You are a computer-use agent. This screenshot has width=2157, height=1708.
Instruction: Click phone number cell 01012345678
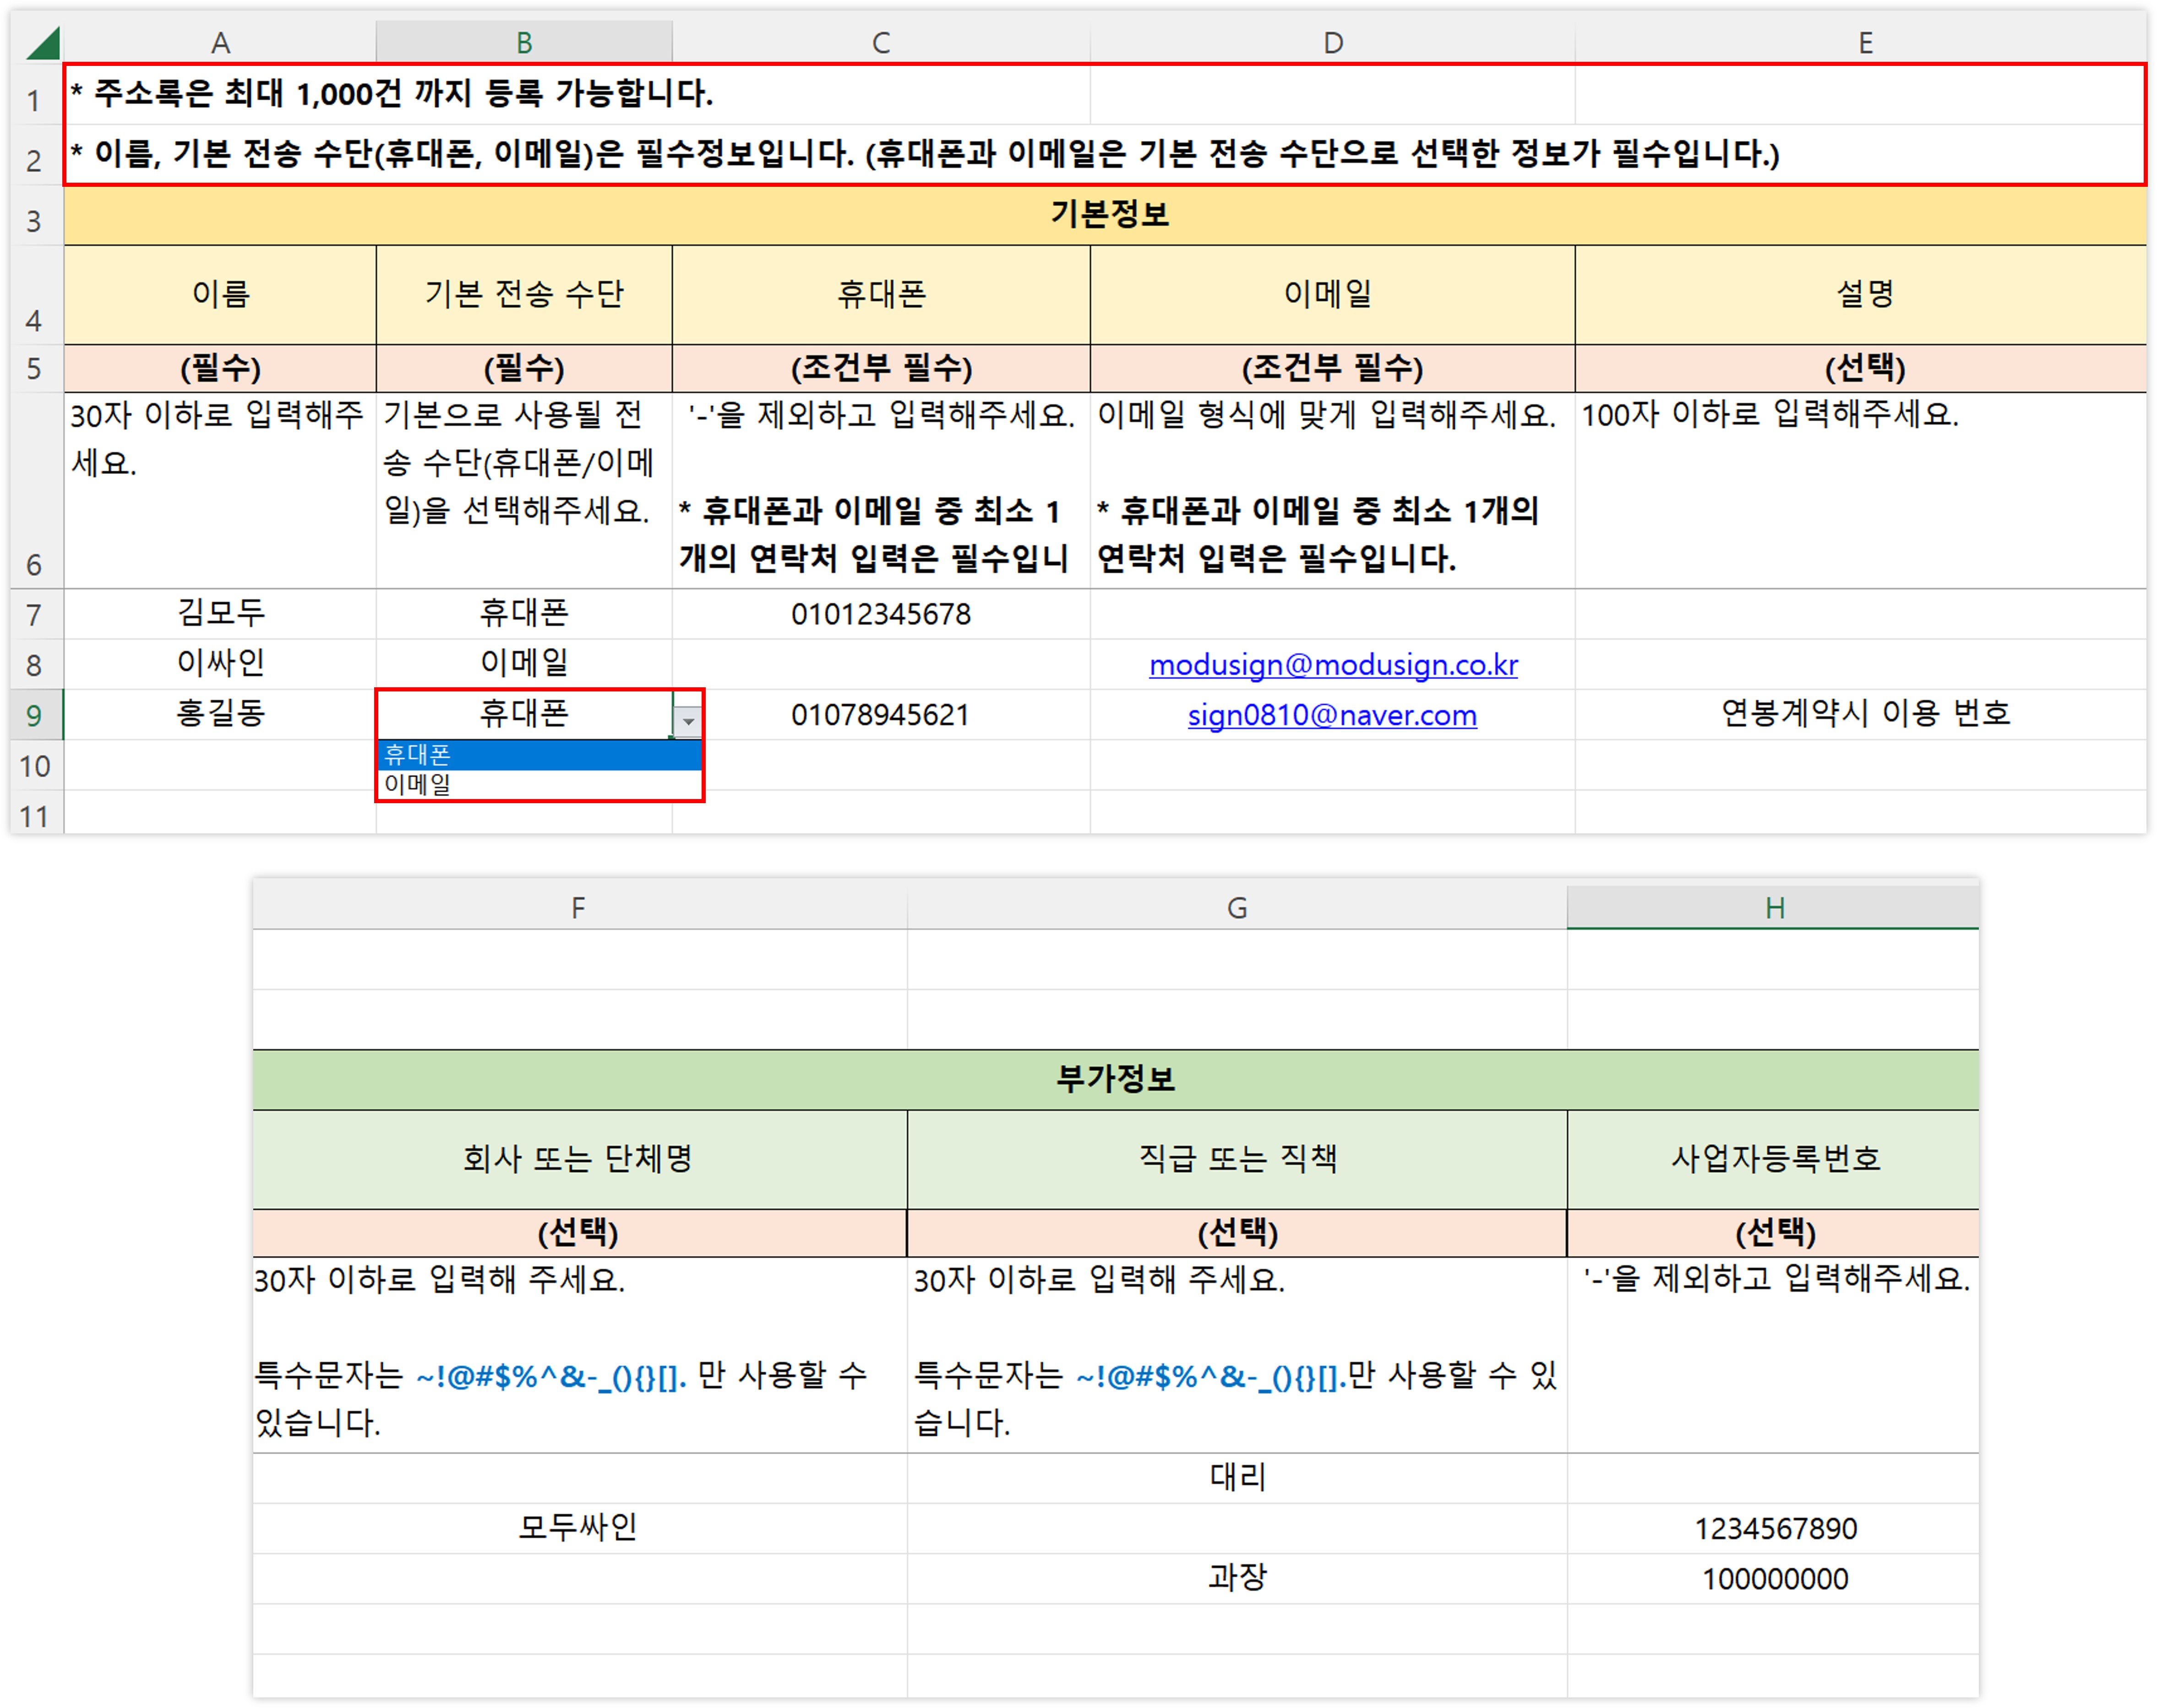880,614
